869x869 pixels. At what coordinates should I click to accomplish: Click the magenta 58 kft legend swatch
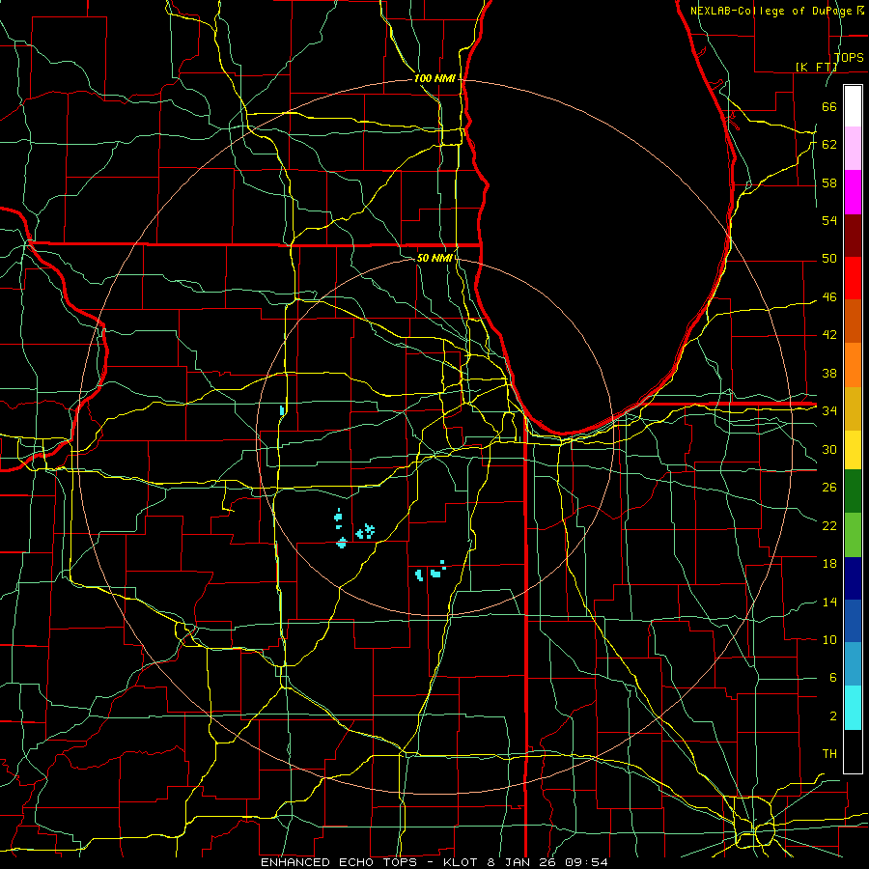(x=853, y=192)
